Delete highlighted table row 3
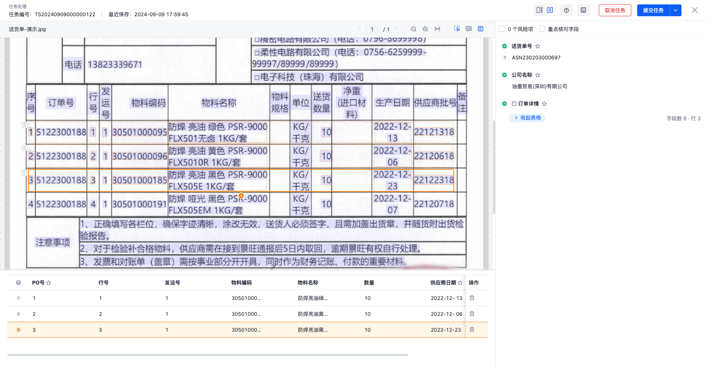This screenshot has height=366, width=708. 472,329
